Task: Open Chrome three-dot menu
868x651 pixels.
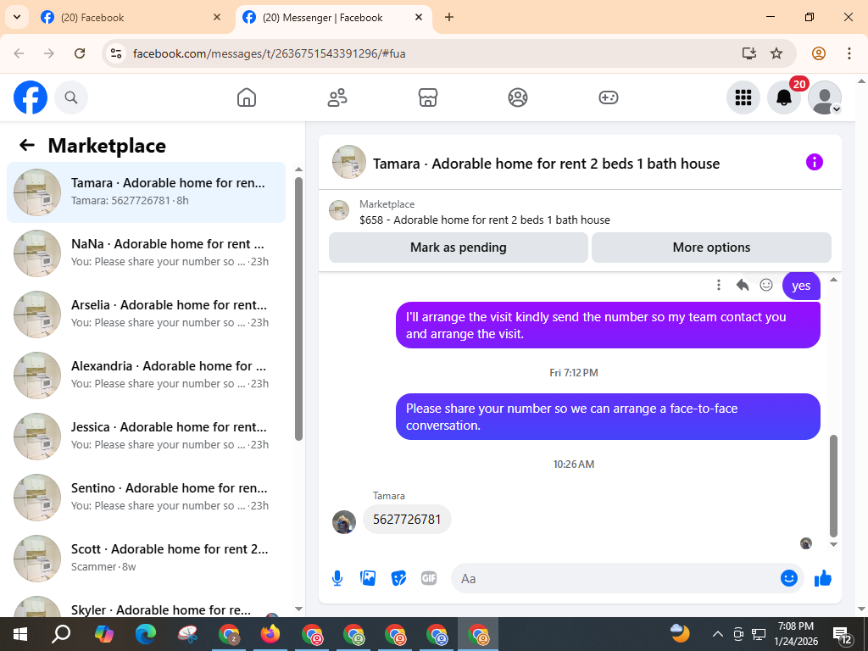Action: [x=849, y=53]
